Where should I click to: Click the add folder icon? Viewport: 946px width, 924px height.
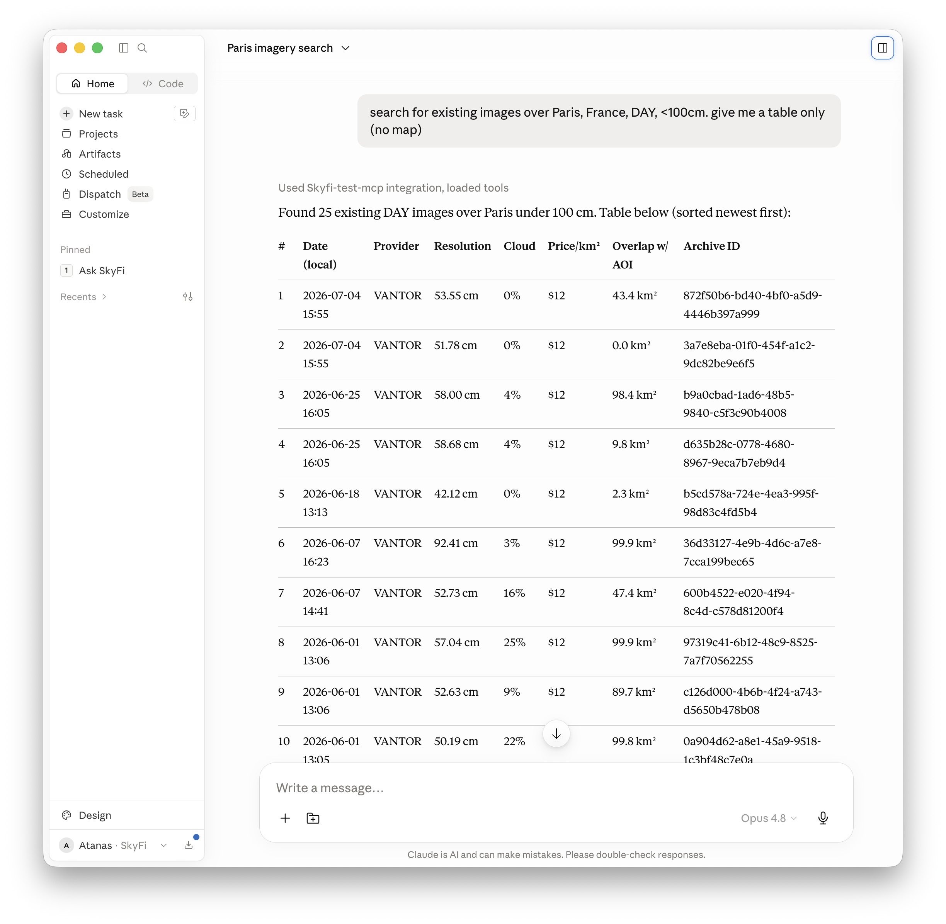[x=313, y=818]
